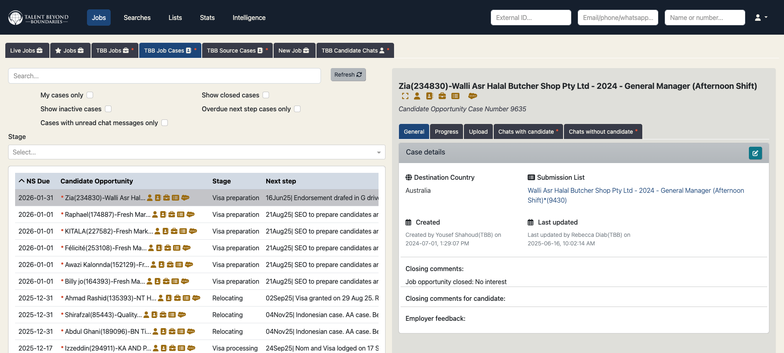Open the Walli Asr submission list link

click(635, 191)
